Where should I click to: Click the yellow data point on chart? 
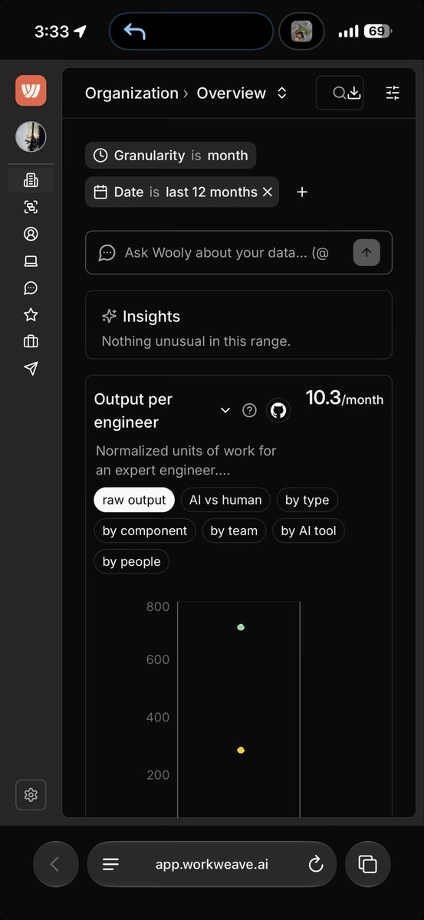click(x=241, y=750)
